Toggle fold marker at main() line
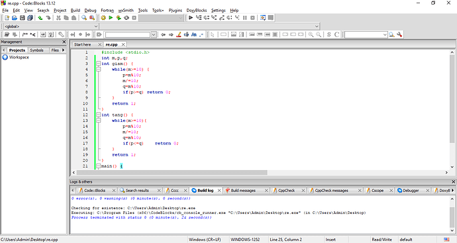This screenshot has width=457, height=243. [99, 166]
